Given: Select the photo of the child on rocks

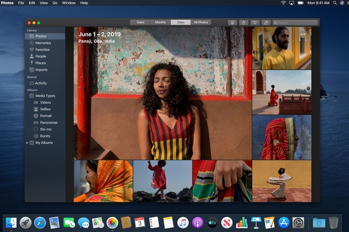Looking at the screenshot, I should point(163,181).
